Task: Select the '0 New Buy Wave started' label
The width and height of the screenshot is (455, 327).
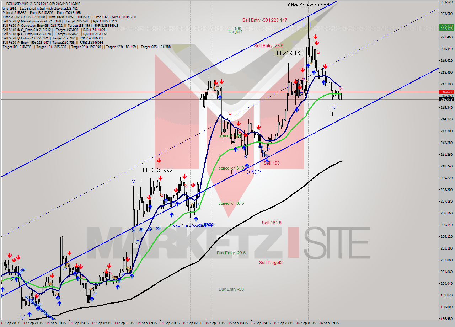Action: pos(191,226)
